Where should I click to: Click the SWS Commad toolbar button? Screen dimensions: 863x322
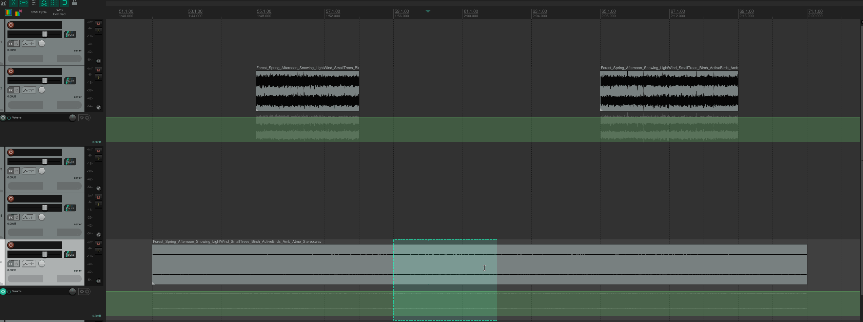click(59, 12)
